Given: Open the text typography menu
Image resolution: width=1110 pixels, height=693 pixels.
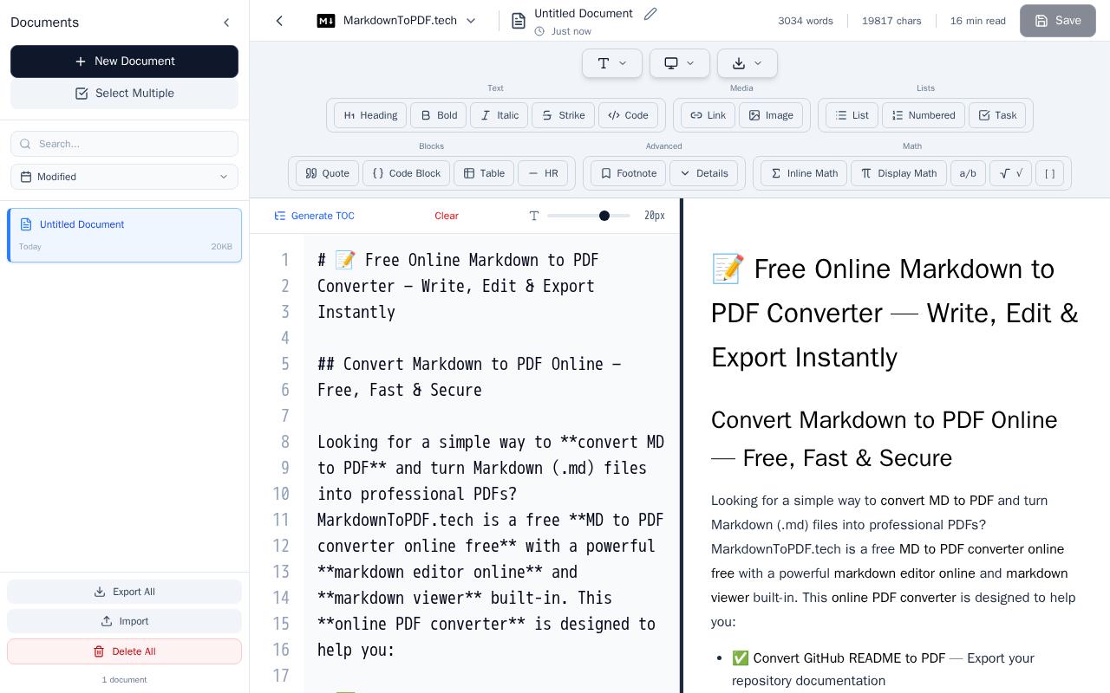Looking at the screenshot, I should tap(612, 63).
